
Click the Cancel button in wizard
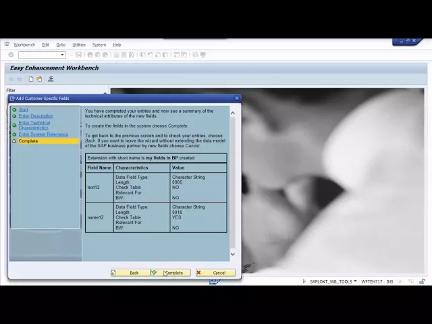tap(215, 273)
